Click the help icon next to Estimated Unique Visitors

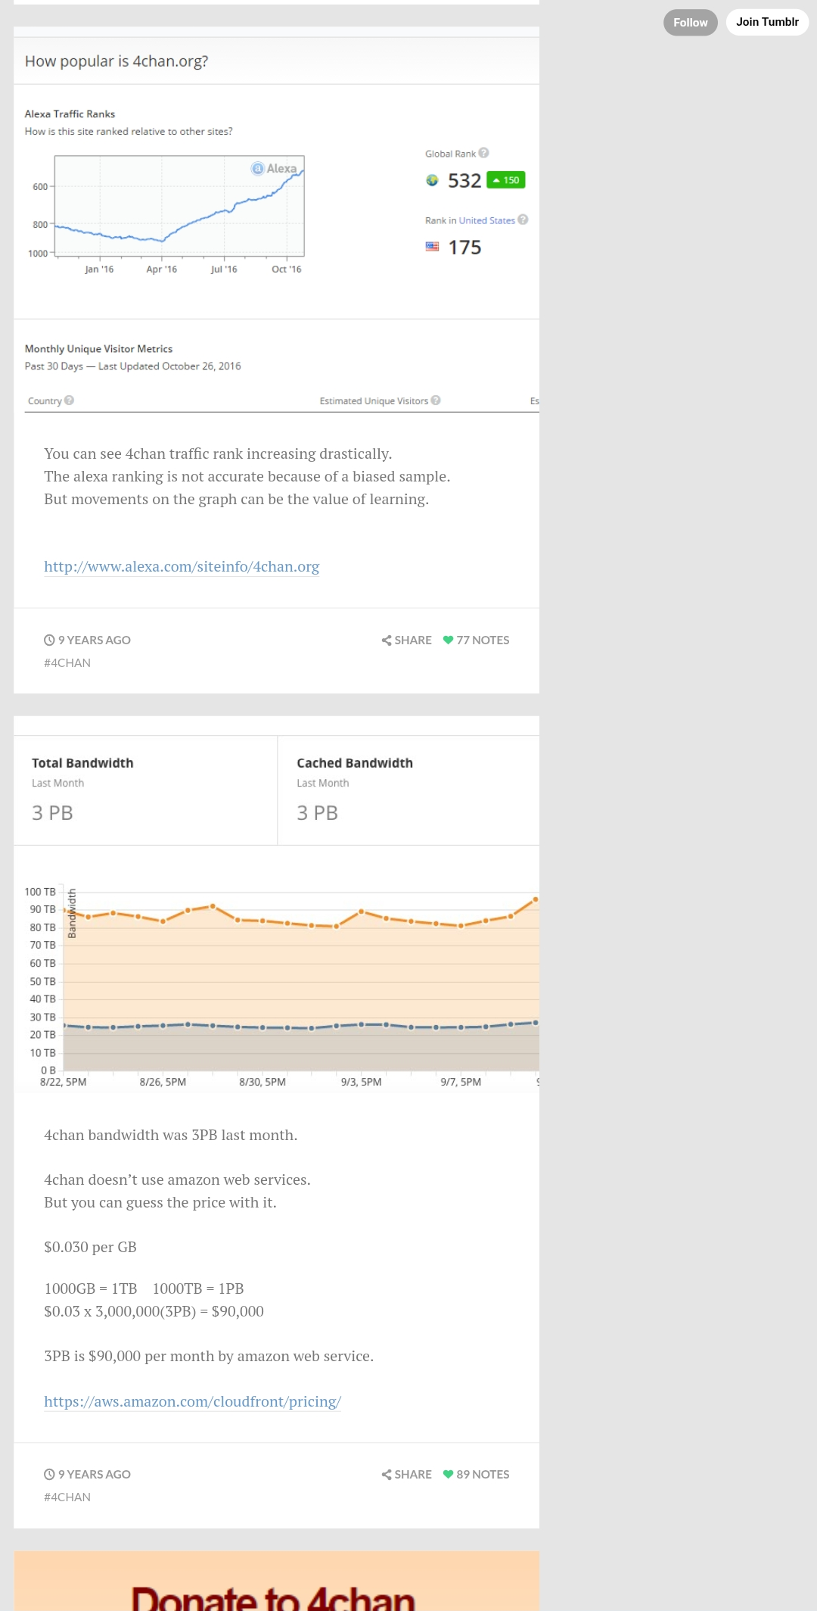tap(436, 400)
